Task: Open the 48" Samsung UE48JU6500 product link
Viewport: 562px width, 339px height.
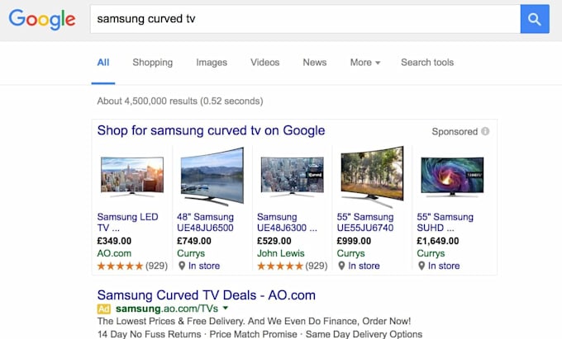Action: pos(205,222)
